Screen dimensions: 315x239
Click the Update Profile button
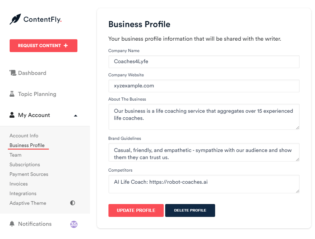[x=136, y=210]
